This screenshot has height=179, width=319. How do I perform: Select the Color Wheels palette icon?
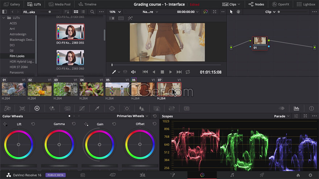coord(37,108)
